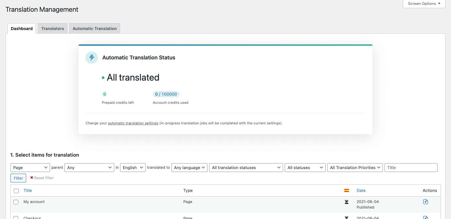Open the Any language dropdown
The height and width of the screenshot is (219, 451).
189,168
